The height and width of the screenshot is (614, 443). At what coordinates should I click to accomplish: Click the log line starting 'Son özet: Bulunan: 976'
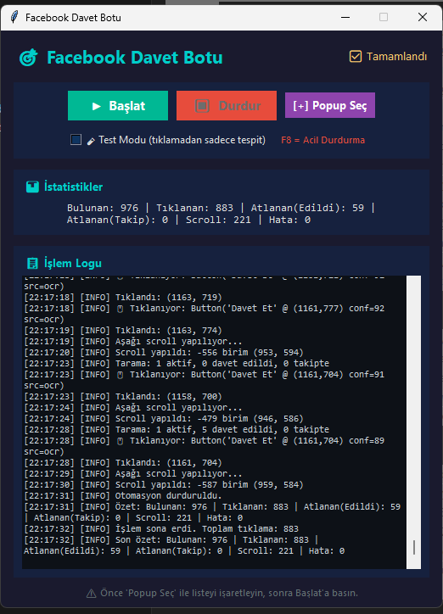[184, 545]
